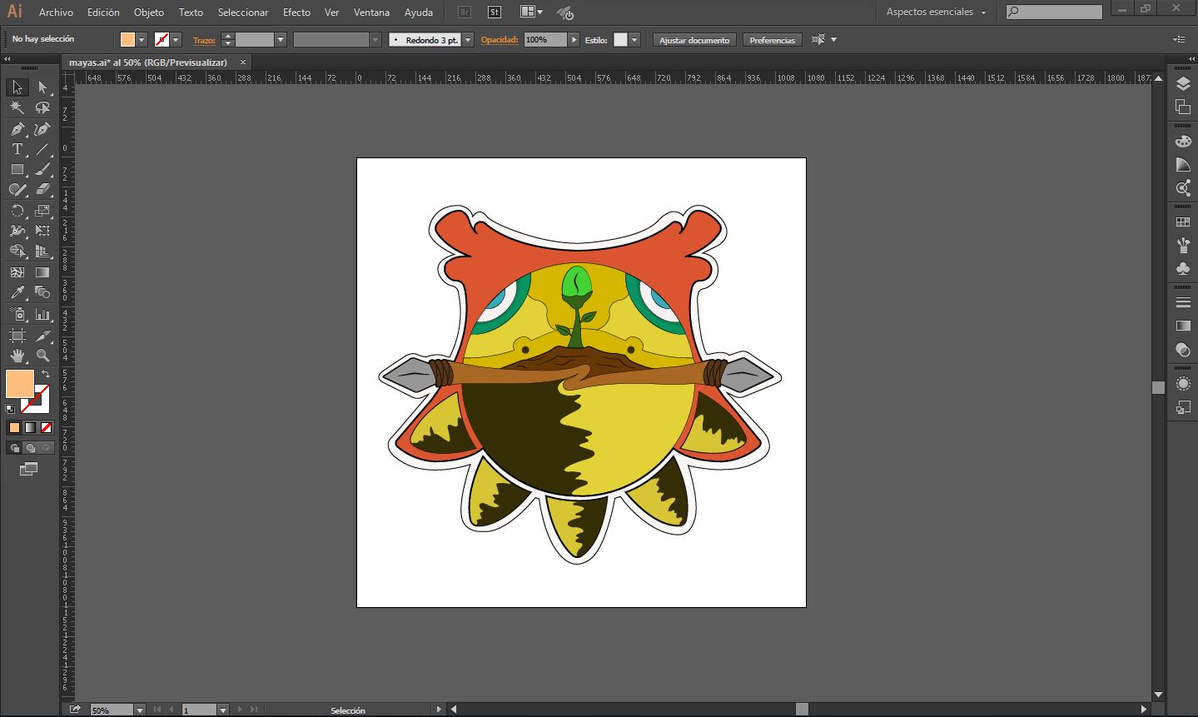This screenshot has width=1198, height=717.
Task: Select the Column Graph tool
Action: coord(42,315)
